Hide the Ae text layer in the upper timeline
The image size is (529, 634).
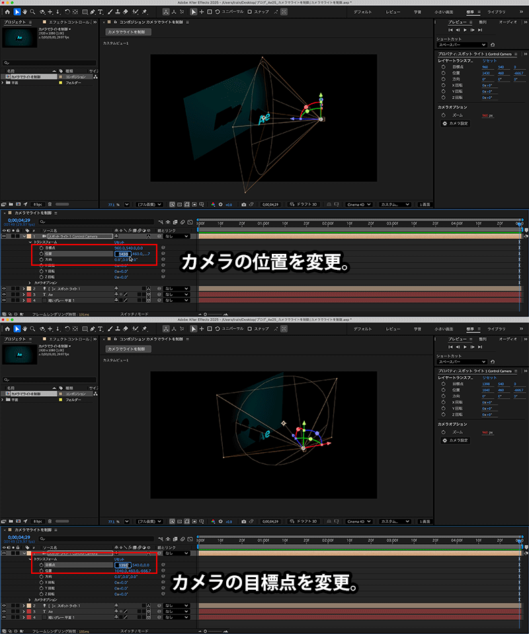4,295
